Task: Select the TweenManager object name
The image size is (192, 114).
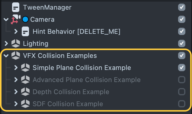Action: point(47,8)
